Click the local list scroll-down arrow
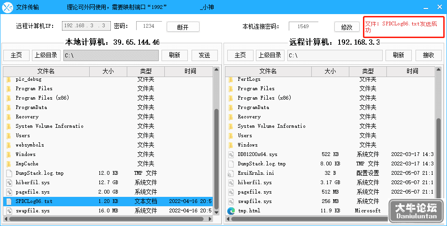The height and width of the screenshot is (226, 447). click(x=216, y=212)
